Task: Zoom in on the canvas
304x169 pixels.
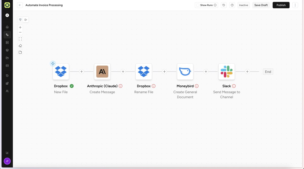Action: point(20,27)
